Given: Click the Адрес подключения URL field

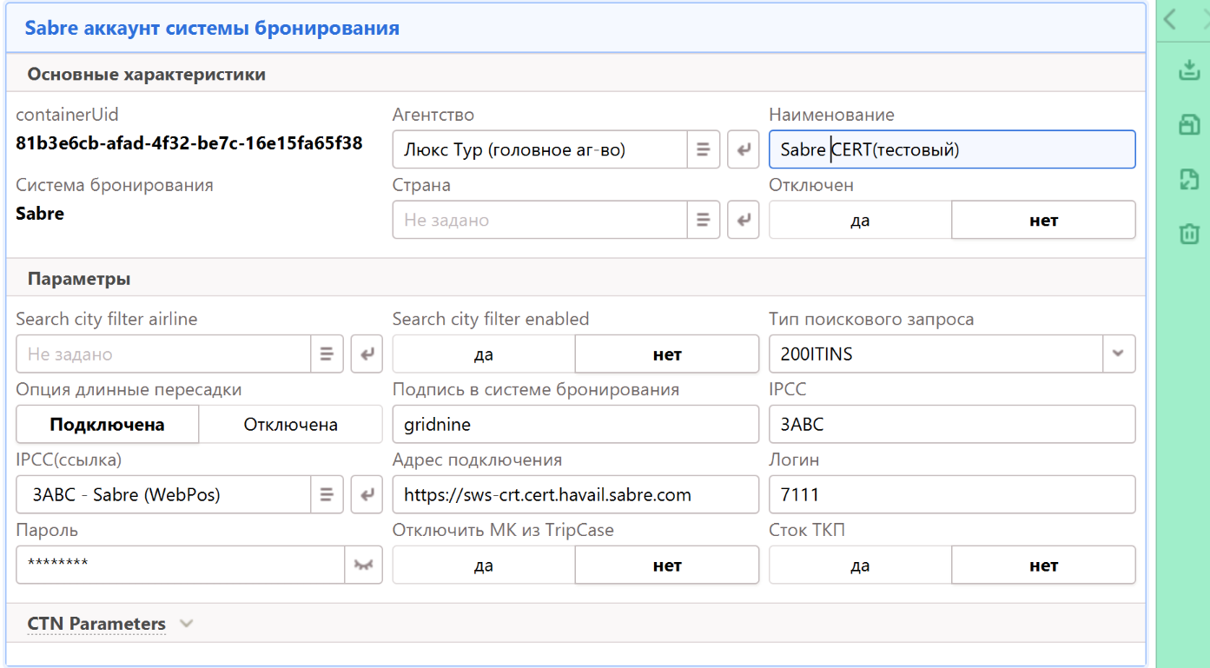Looking at the screenshot, I should pyautogui.click(x=575, y=495).
